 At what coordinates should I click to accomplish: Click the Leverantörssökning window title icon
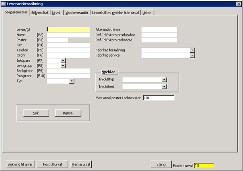[4, 3]
